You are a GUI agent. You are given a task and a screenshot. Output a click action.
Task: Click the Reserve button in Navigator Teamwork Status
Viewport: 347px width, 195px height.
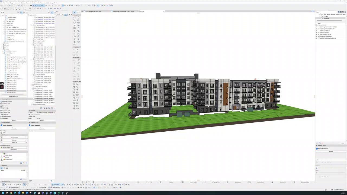click(x=14, y=128)
